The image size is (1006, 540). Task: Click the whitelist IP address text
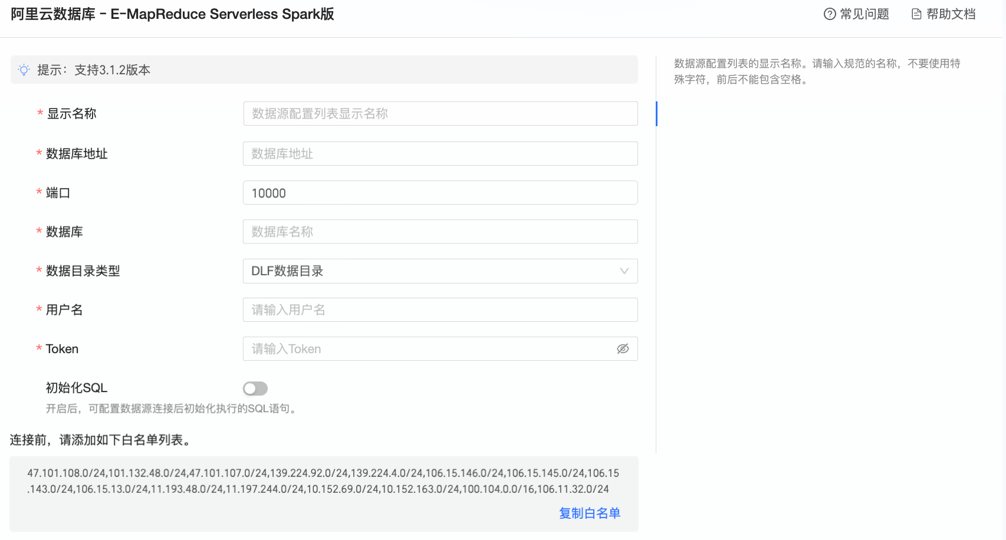(x=323, y=481)
